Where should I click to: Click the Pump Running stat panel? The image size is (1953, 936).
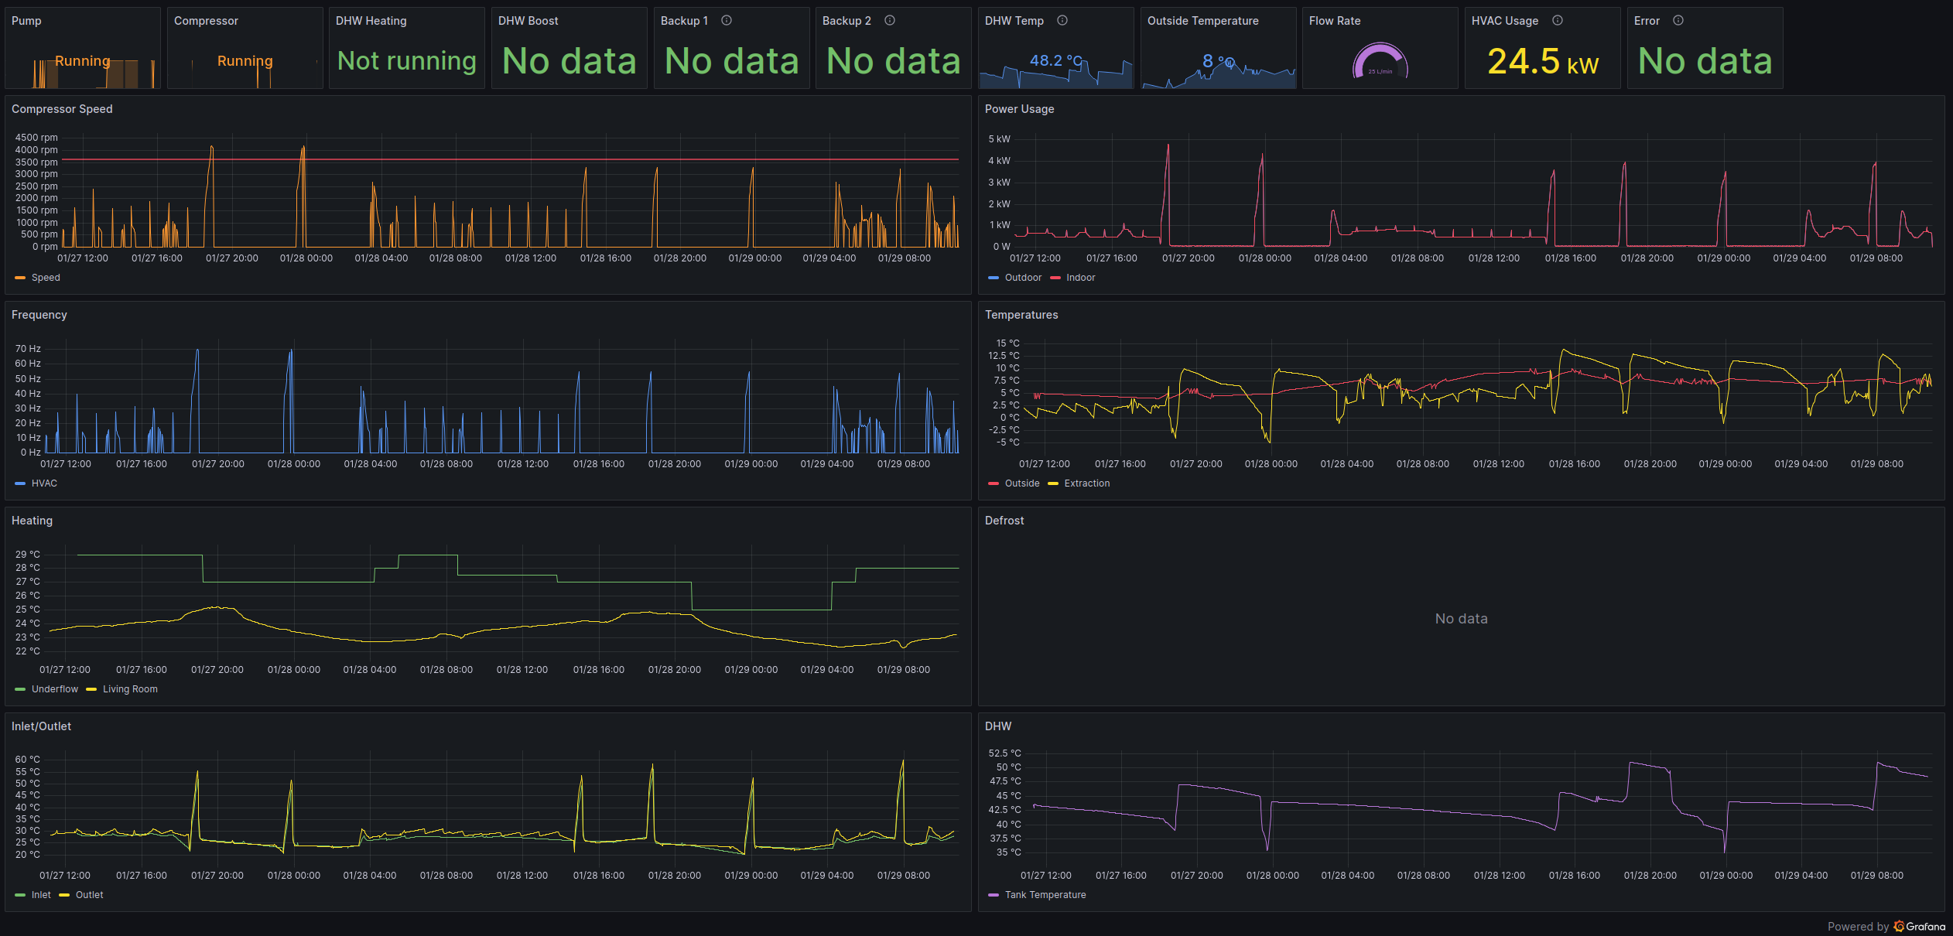tap(82, 62)
